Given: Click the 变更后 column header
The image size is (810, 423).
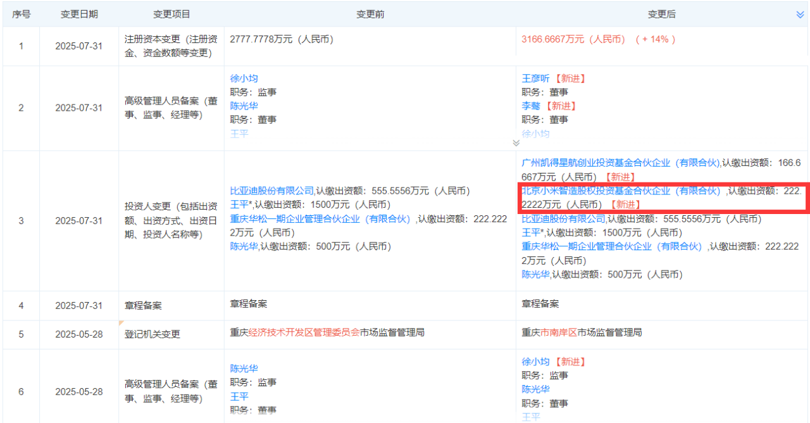Looking at the screenshot, I should tap(661, 14).
